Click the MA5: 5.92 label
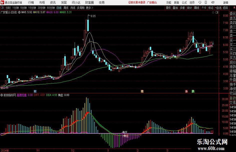 pyautogui.click(x=27, y=12)
